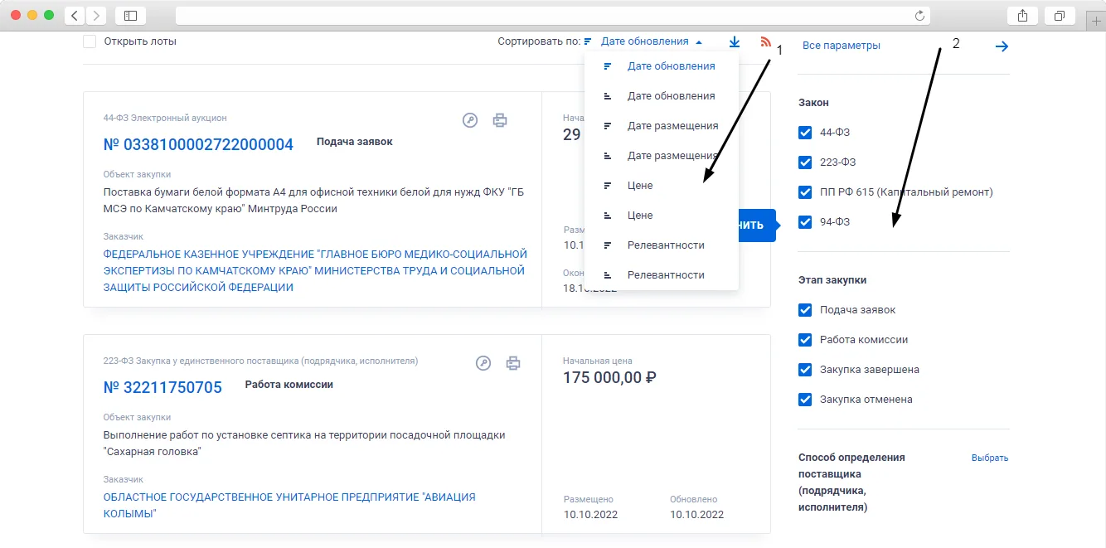
Task: Click the orange RSS feed icon
Action: [765, 41]
